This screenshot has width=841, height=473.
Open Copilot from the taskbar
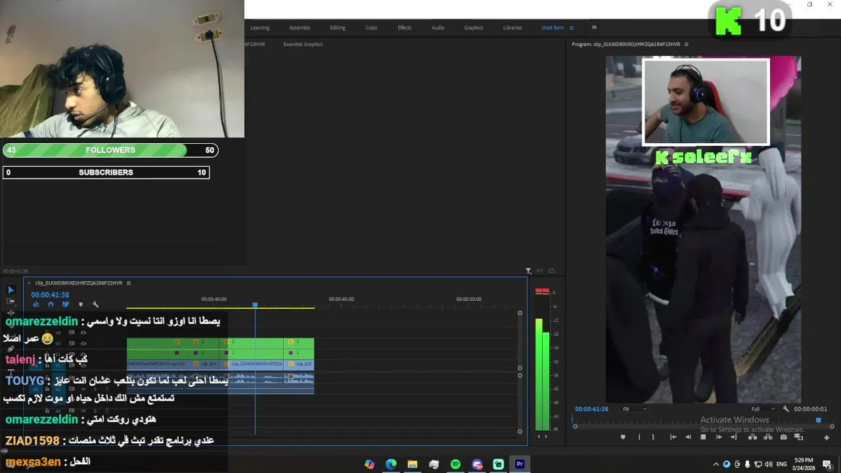369,464
